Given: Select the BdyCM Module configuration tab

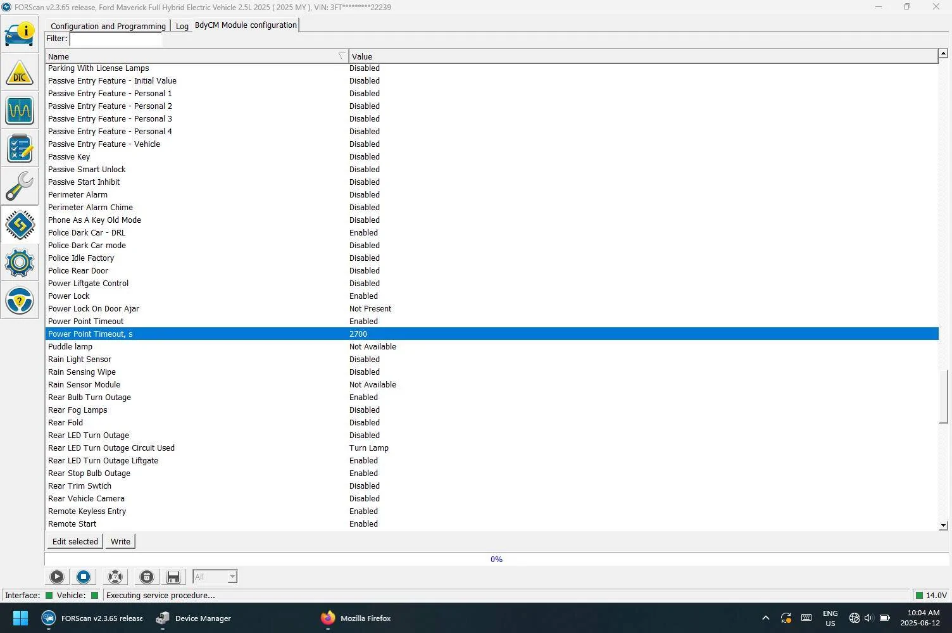Looking at the screenshot, I should click(246, 25).
